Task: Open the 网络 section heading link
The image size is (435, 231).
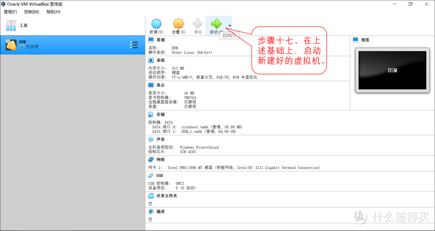Action: point(161,160)
